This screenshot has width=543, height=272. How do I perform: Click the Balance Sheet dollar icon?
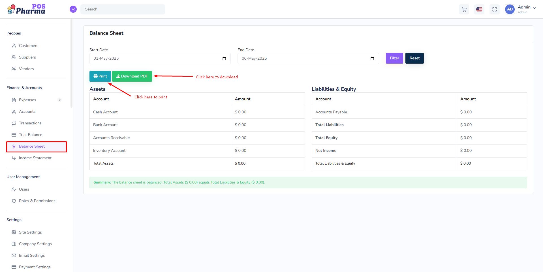click(14, 146)
